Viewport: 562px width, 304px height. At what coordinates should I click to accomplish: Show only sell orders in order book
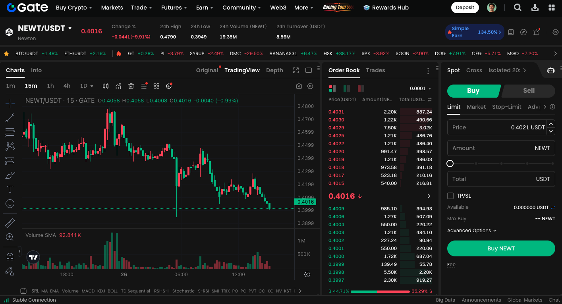[361, 89]
